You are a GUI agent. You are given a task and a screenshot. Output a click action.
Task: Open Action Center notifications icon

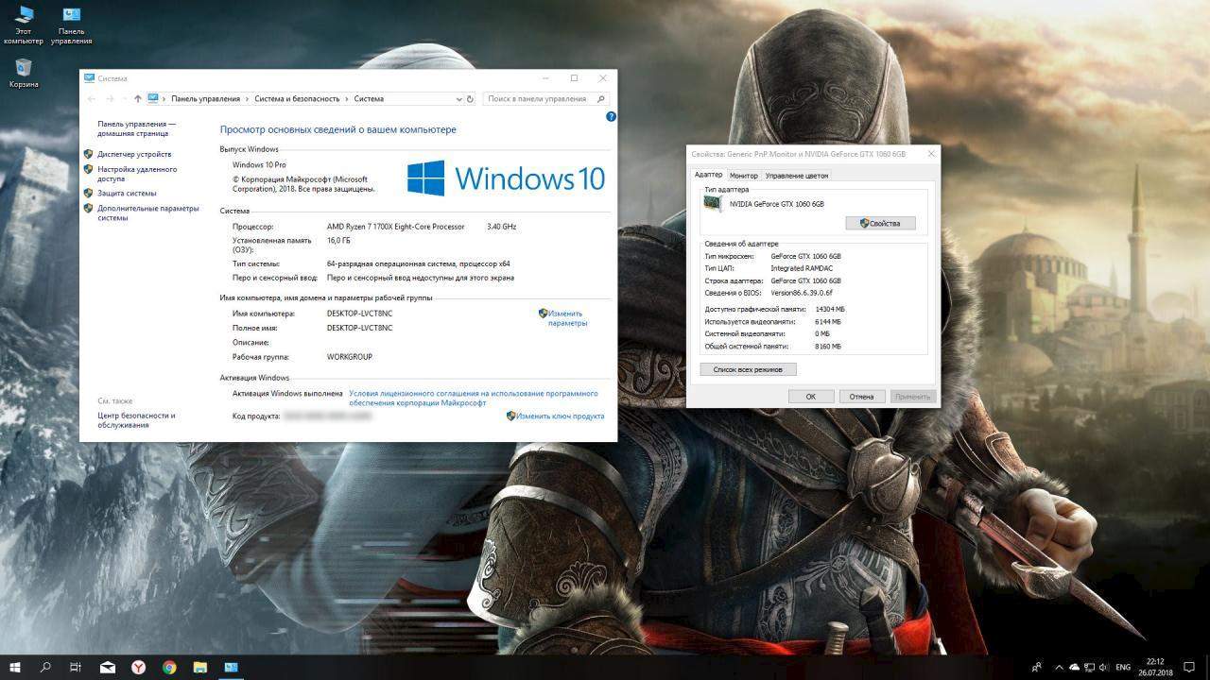tap(1189, 667)
